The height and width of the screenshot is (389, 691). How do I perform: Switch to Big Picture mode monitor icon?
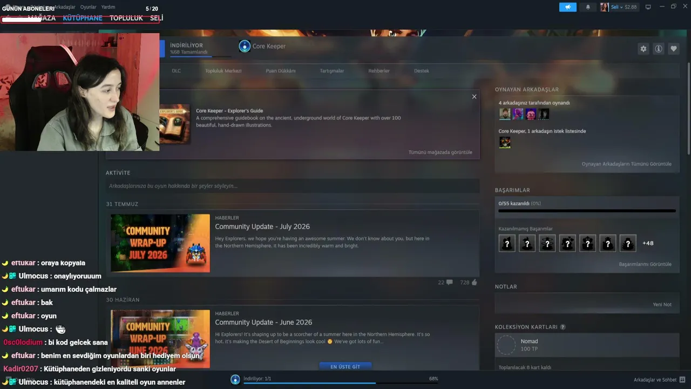648,7
